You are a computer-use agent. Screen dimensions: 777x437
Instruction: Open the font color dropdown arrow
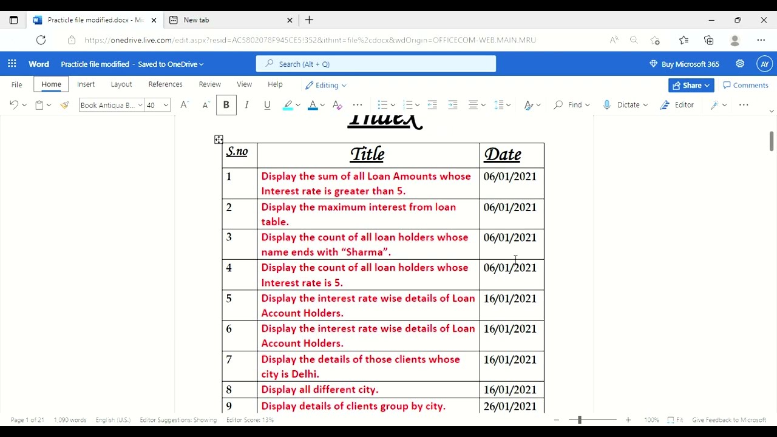322,105
